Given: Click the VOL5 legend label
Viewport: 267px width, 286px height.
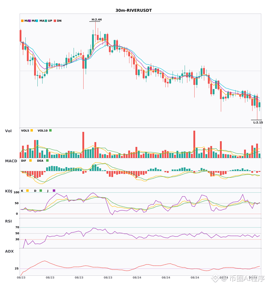Looking at the screenshot, I should 25,131.
